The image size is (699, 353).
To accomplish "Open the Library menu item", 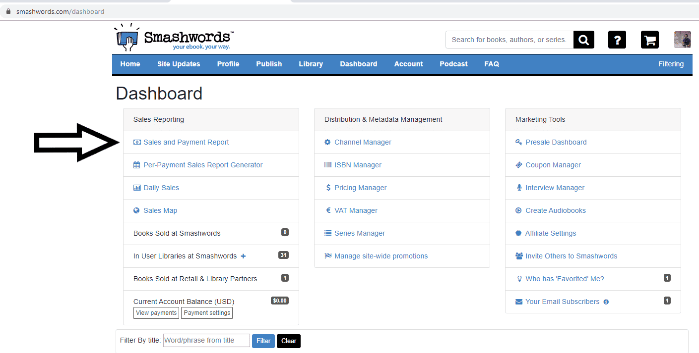I will 311,64.
